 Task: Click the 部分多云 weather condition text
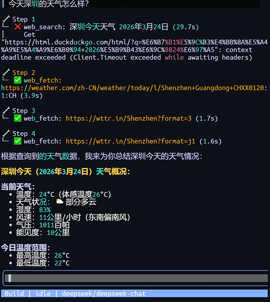pos(81,202)
